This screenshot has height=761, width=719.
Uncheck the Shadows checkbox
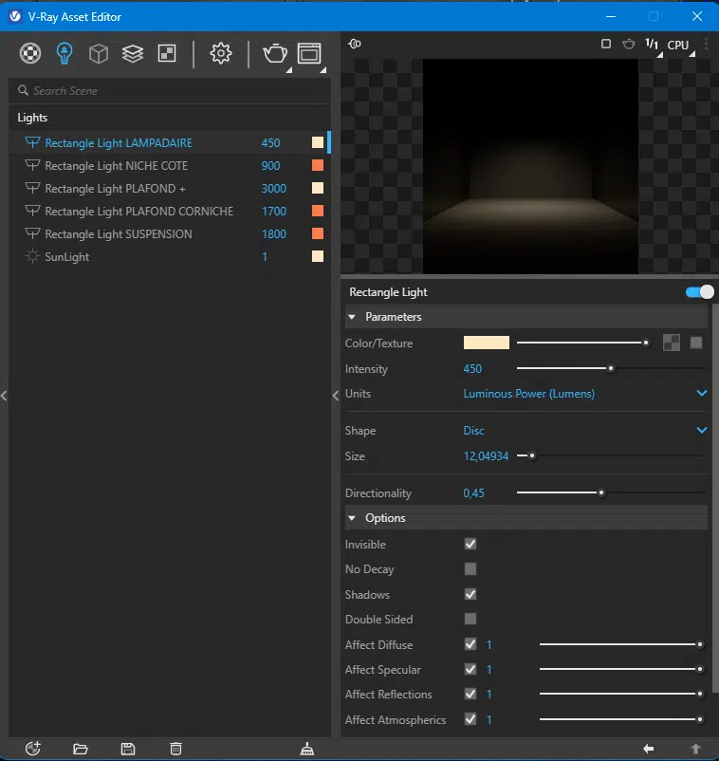pos(470,594)
